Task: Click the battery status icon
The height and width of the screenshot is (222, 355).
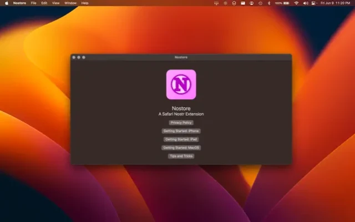Action: (286, 3)
